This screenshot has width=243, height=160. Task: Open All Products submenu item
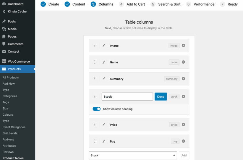(11, 77)
